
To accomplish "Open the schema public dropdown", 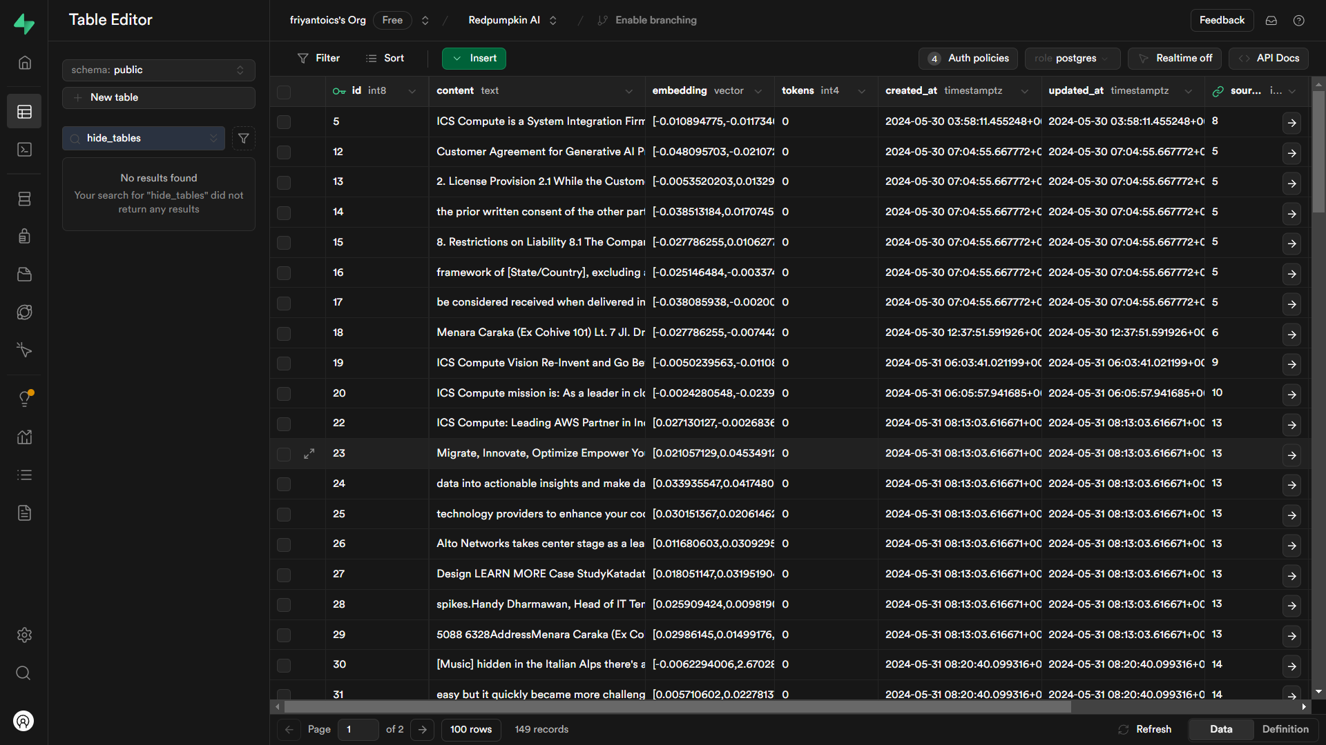I will [x=159, y=70].
